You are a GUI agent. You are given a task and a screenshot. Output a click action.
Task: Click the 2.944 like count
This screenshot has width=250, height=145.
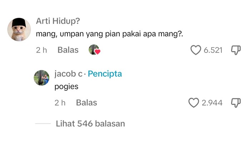coord(212,103)
